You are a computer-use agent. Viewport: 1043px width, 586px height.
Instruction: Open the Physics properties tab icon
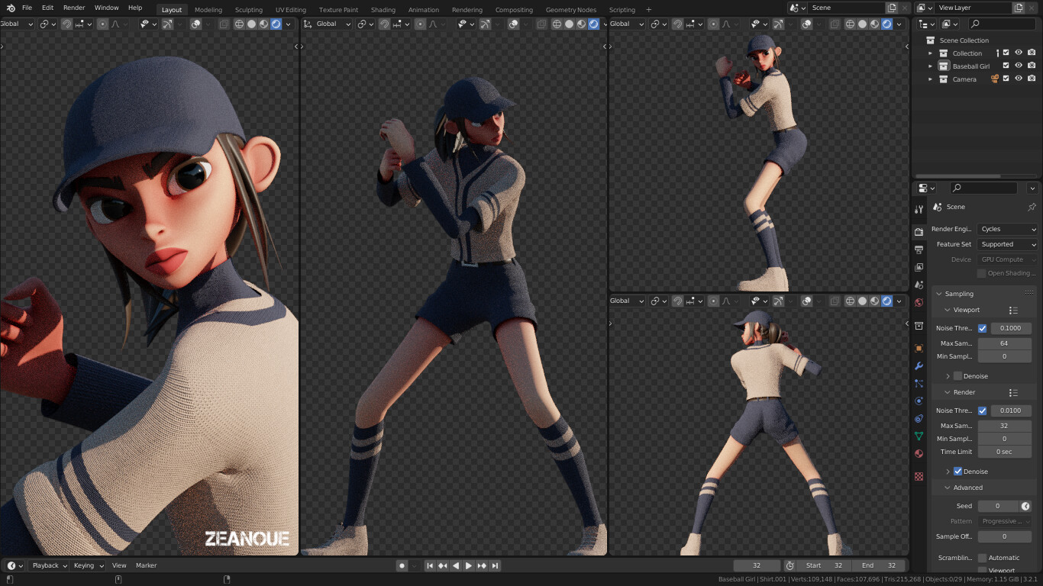click(x=919, y=401)
